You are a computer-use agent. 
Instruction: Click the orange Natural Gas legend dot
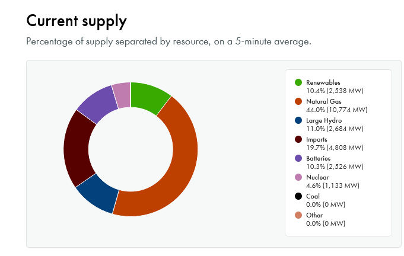click(x=298, y=101)
